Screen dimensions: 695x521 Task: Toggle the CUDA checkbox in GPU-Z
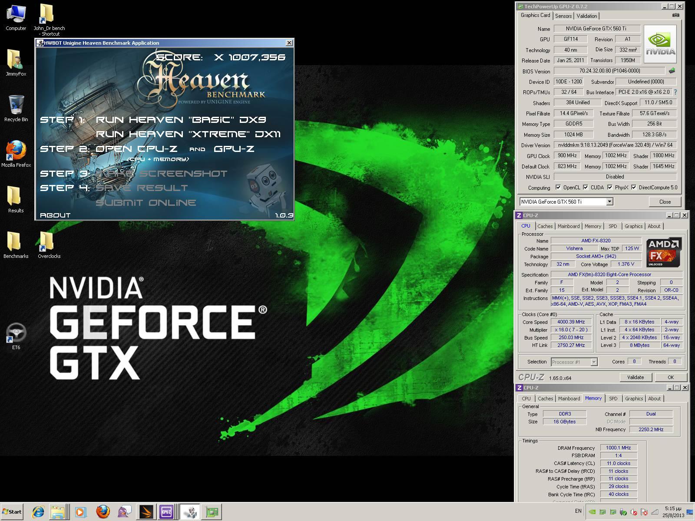[586, 188]
